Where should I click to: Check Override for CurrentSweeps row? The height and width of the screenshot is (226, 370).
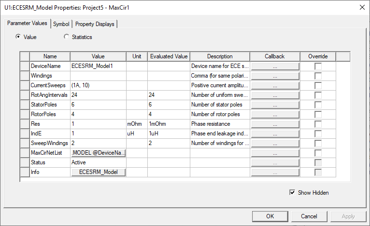click(x=318, y=85)
